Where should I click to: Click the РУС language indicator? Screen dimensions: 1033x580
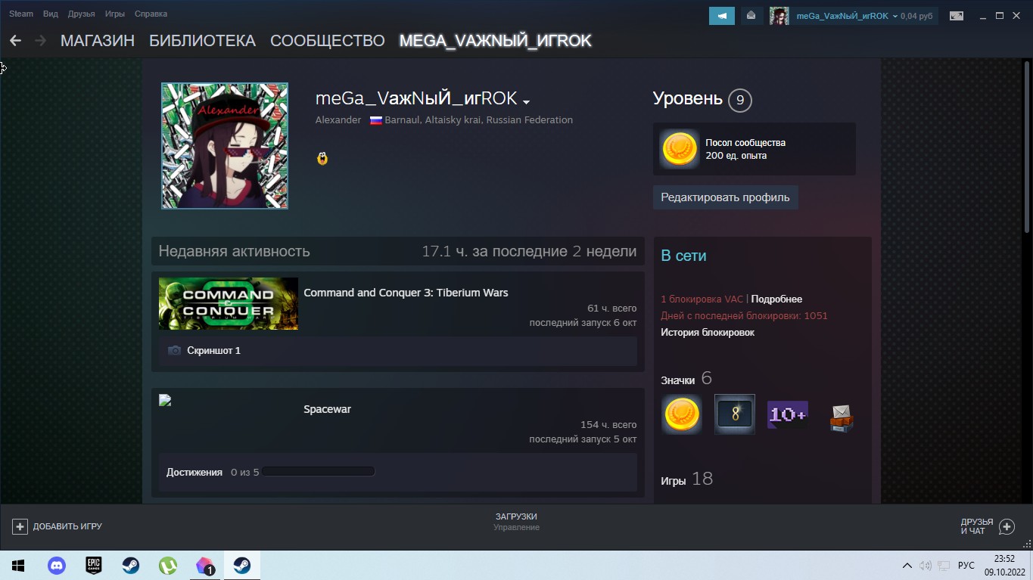(x=966, y=566)
